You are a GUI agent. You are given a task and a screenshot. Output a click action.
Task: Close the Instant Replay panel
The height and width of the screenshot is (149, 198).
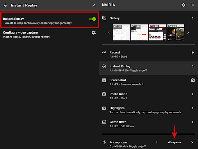point(94,5)
